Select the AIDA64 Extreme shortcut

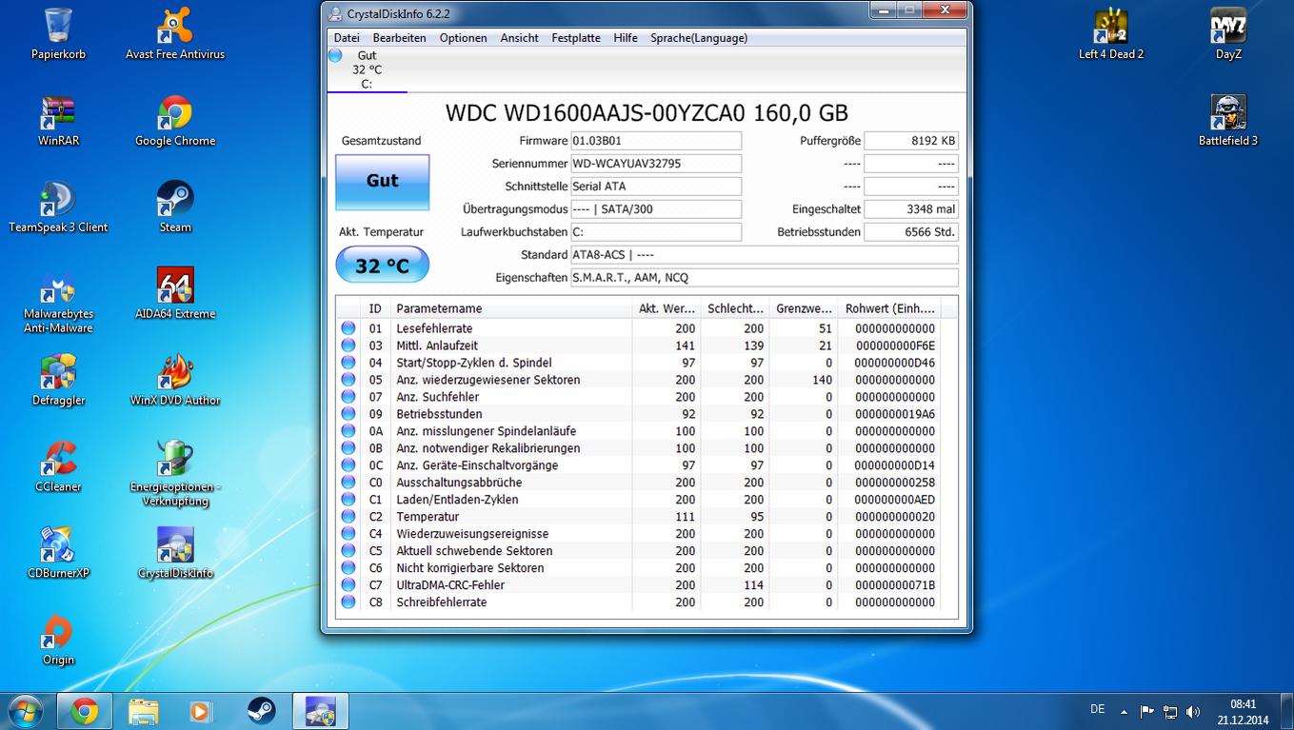pos(175,294)
